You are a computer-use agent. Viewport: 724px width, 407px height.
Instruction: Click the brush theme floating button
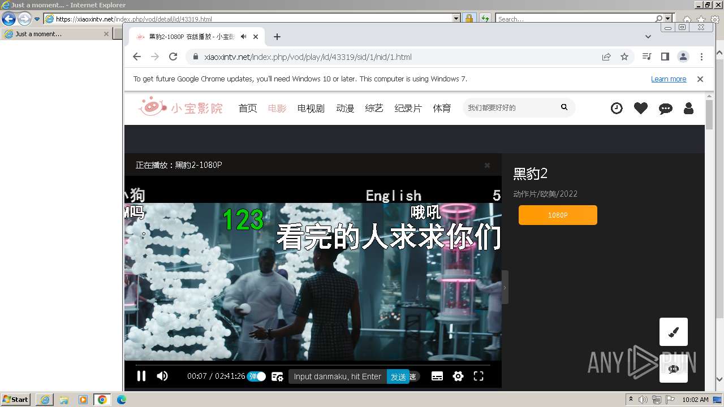click(x=674, y=332)
